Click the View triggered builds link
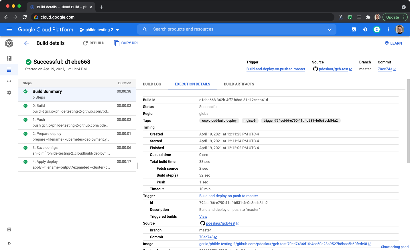This screenshot has width=410, height=250. [203, 217]
